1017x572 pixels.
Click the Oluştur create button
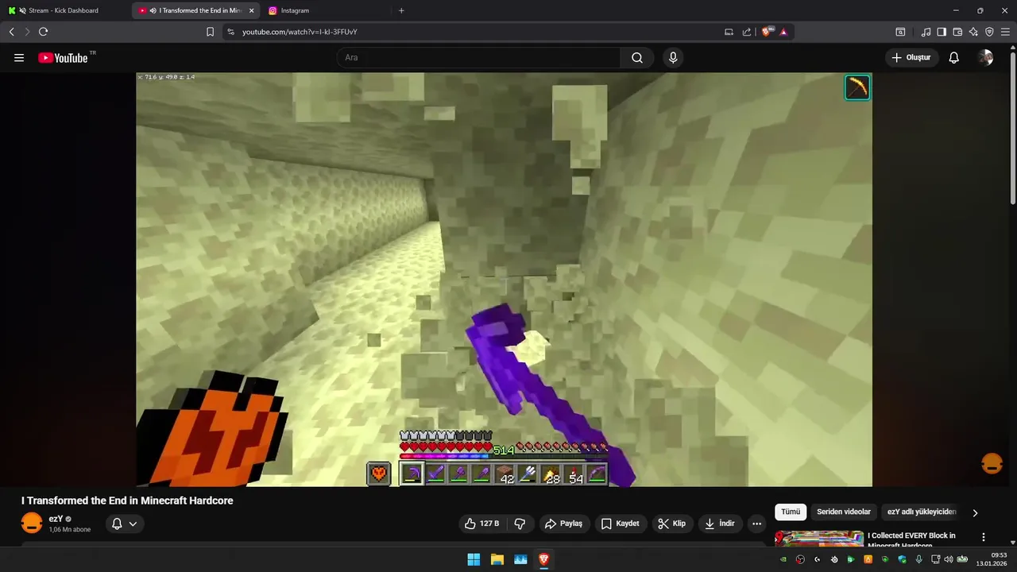tap(911, 58)
